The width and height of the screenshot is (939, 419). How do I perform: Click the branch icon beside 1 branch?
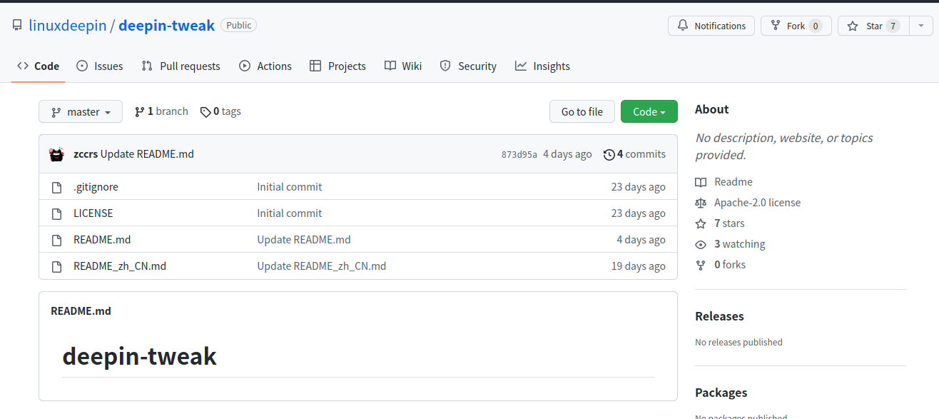(x=140, y=112)
